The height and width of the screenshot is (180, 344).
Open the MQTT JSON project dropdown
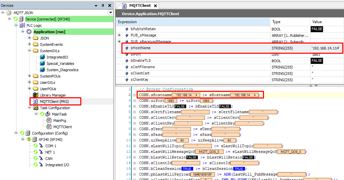coord(110,13)
